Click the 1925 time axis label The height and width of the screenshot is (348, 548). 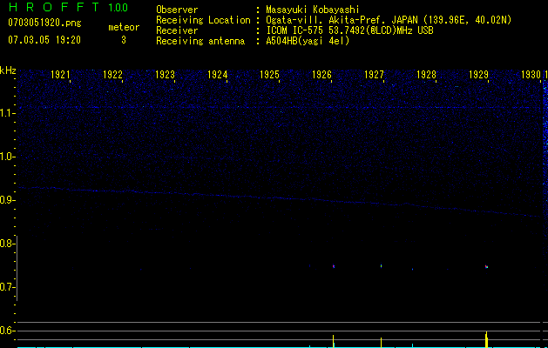(269, 75)
